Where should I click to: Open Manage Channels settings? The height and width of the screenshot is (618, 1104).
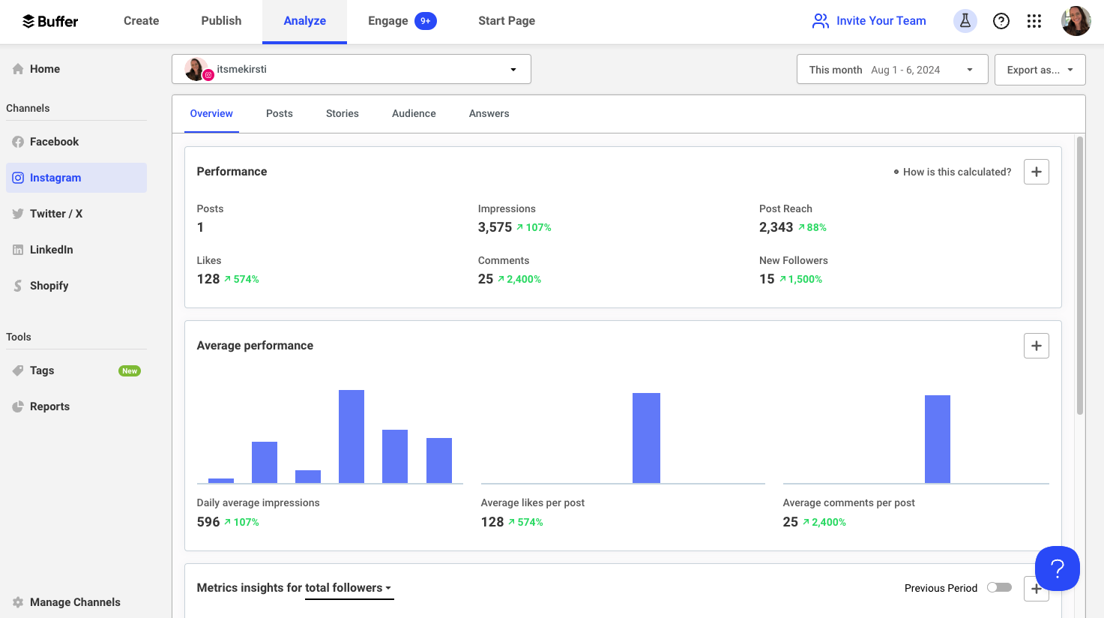74,601
